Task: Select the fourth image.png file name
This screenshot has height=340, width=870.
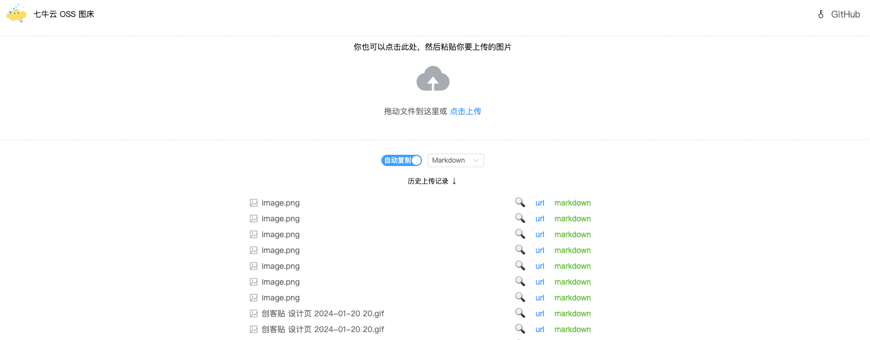Action: (x=280, y=250)
